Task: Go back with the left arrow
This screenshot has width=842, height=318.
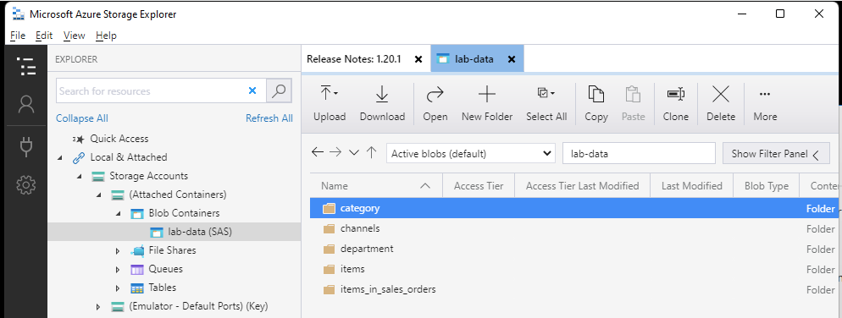Action: 318,153
